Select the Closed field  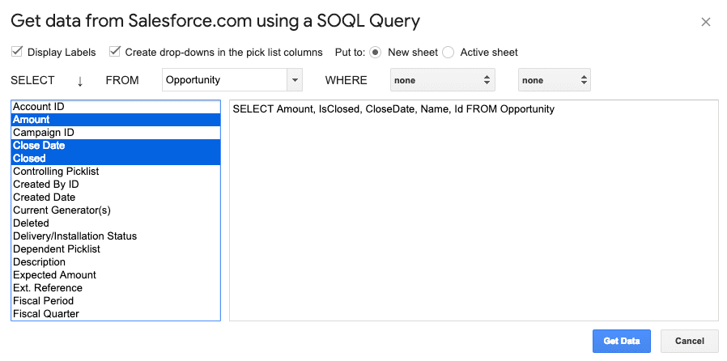point(116,159)
